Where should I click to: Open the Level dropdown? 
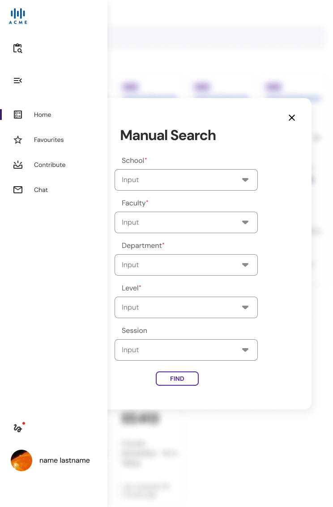186,307
